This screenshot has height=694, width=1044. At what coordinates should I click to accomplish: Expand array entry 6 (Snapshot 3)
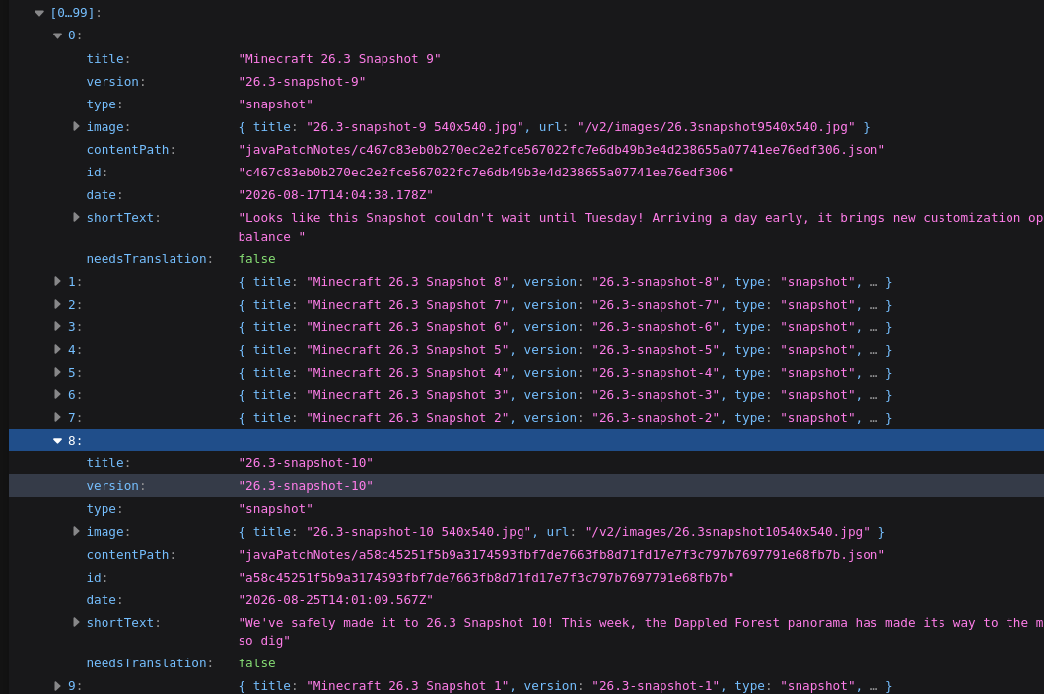(x=57, y=395)
